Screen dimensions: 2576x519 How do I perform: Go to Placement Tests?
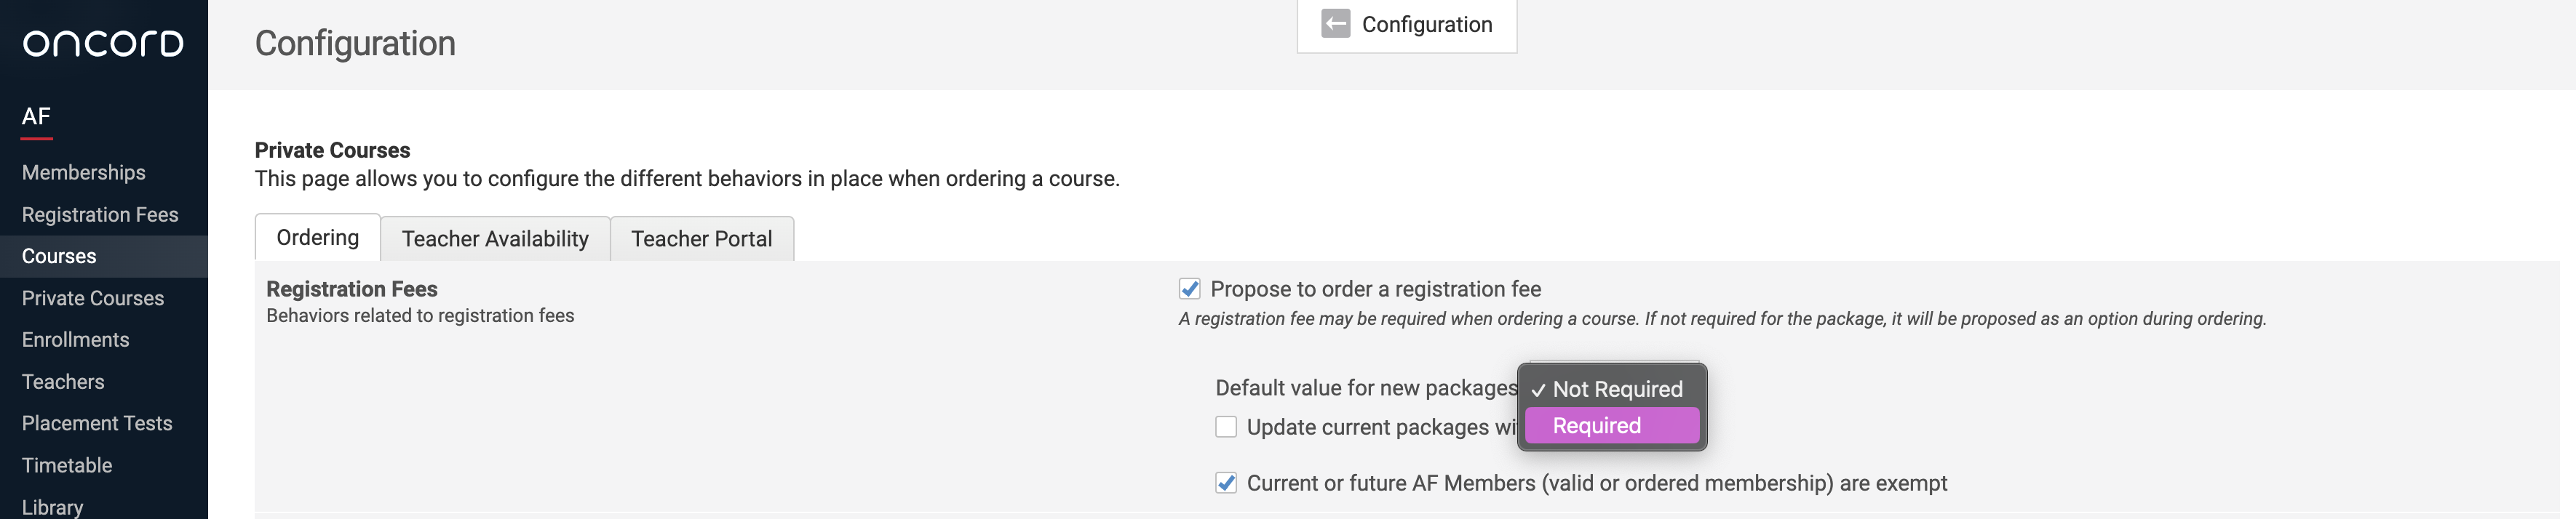pos(97,423)
